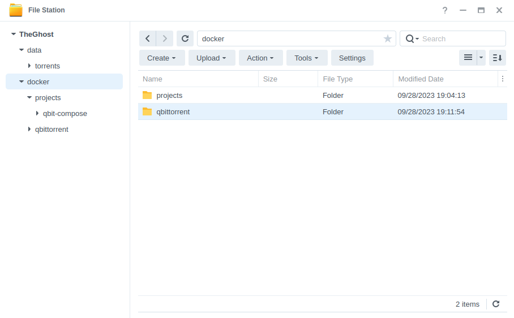Maximize the File Station window

(x=481, y=10)
